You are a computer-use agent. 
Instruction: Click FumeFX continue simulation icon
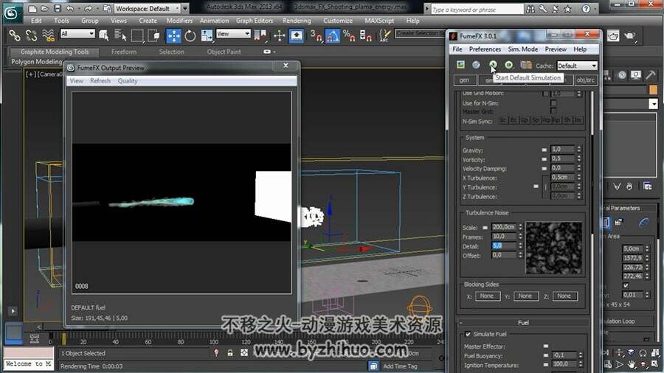[508, 65]
